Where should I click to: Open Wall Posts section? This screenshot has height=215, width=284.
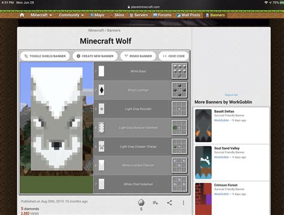188,15
